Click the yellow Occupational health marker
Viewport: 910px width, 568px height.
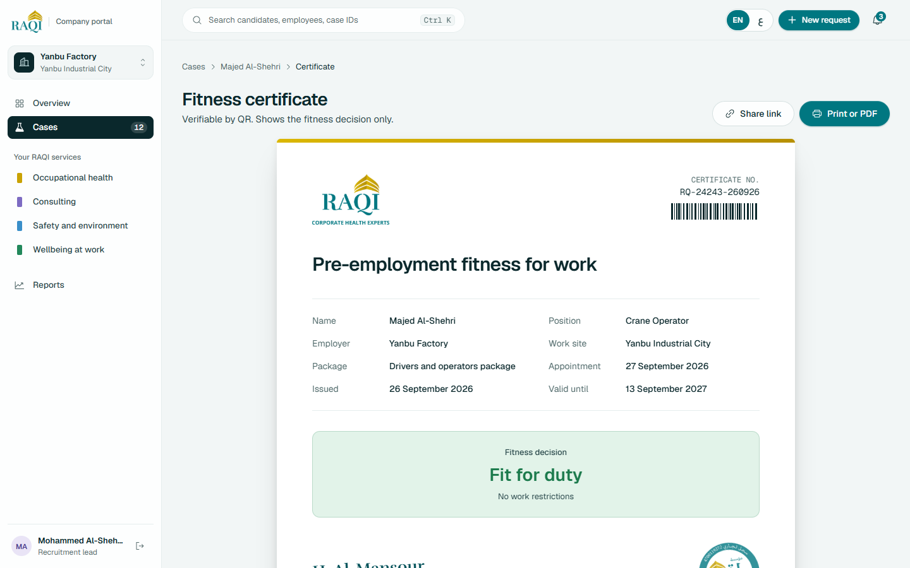tap(20, 178)
